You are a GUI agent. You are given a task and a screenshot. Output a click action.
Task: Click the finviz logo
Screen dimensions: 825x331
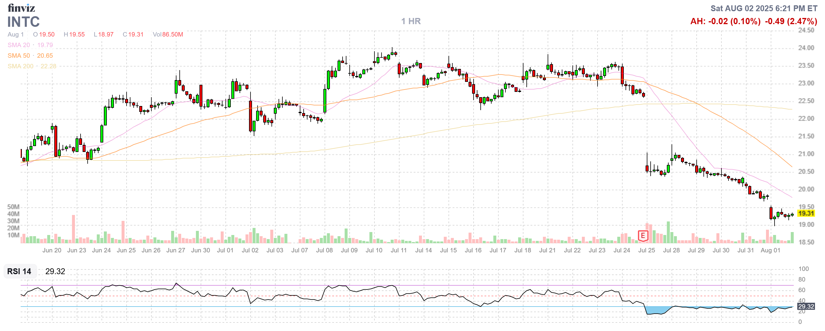click(x=21, y=8)
